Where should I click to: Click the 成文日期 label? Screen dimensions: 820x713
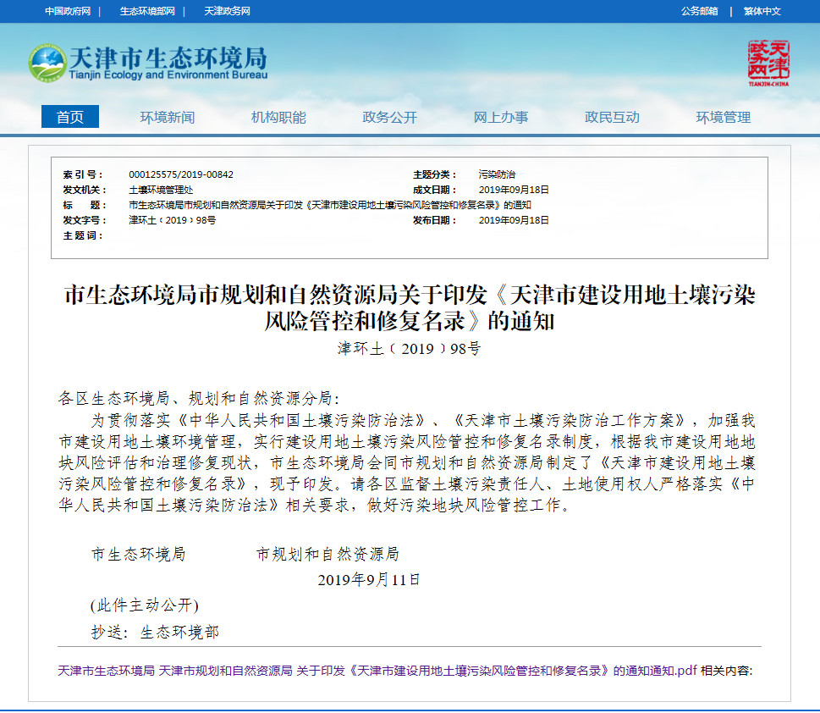(434, 190)
